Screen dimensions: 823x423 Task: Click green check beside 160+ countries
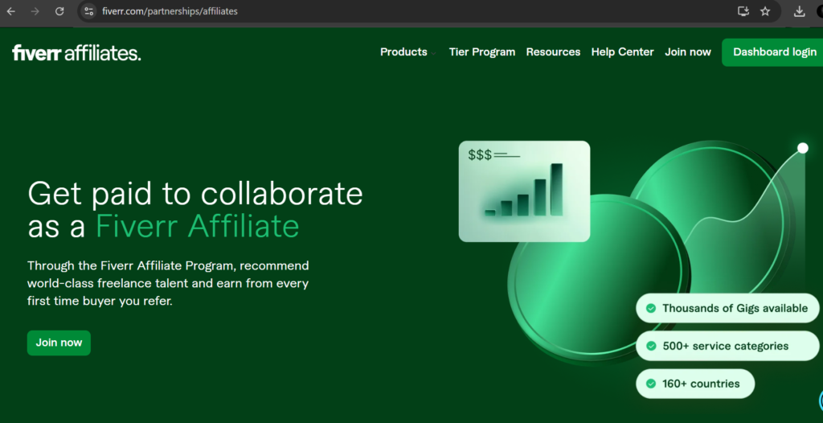tap(651, 384)
